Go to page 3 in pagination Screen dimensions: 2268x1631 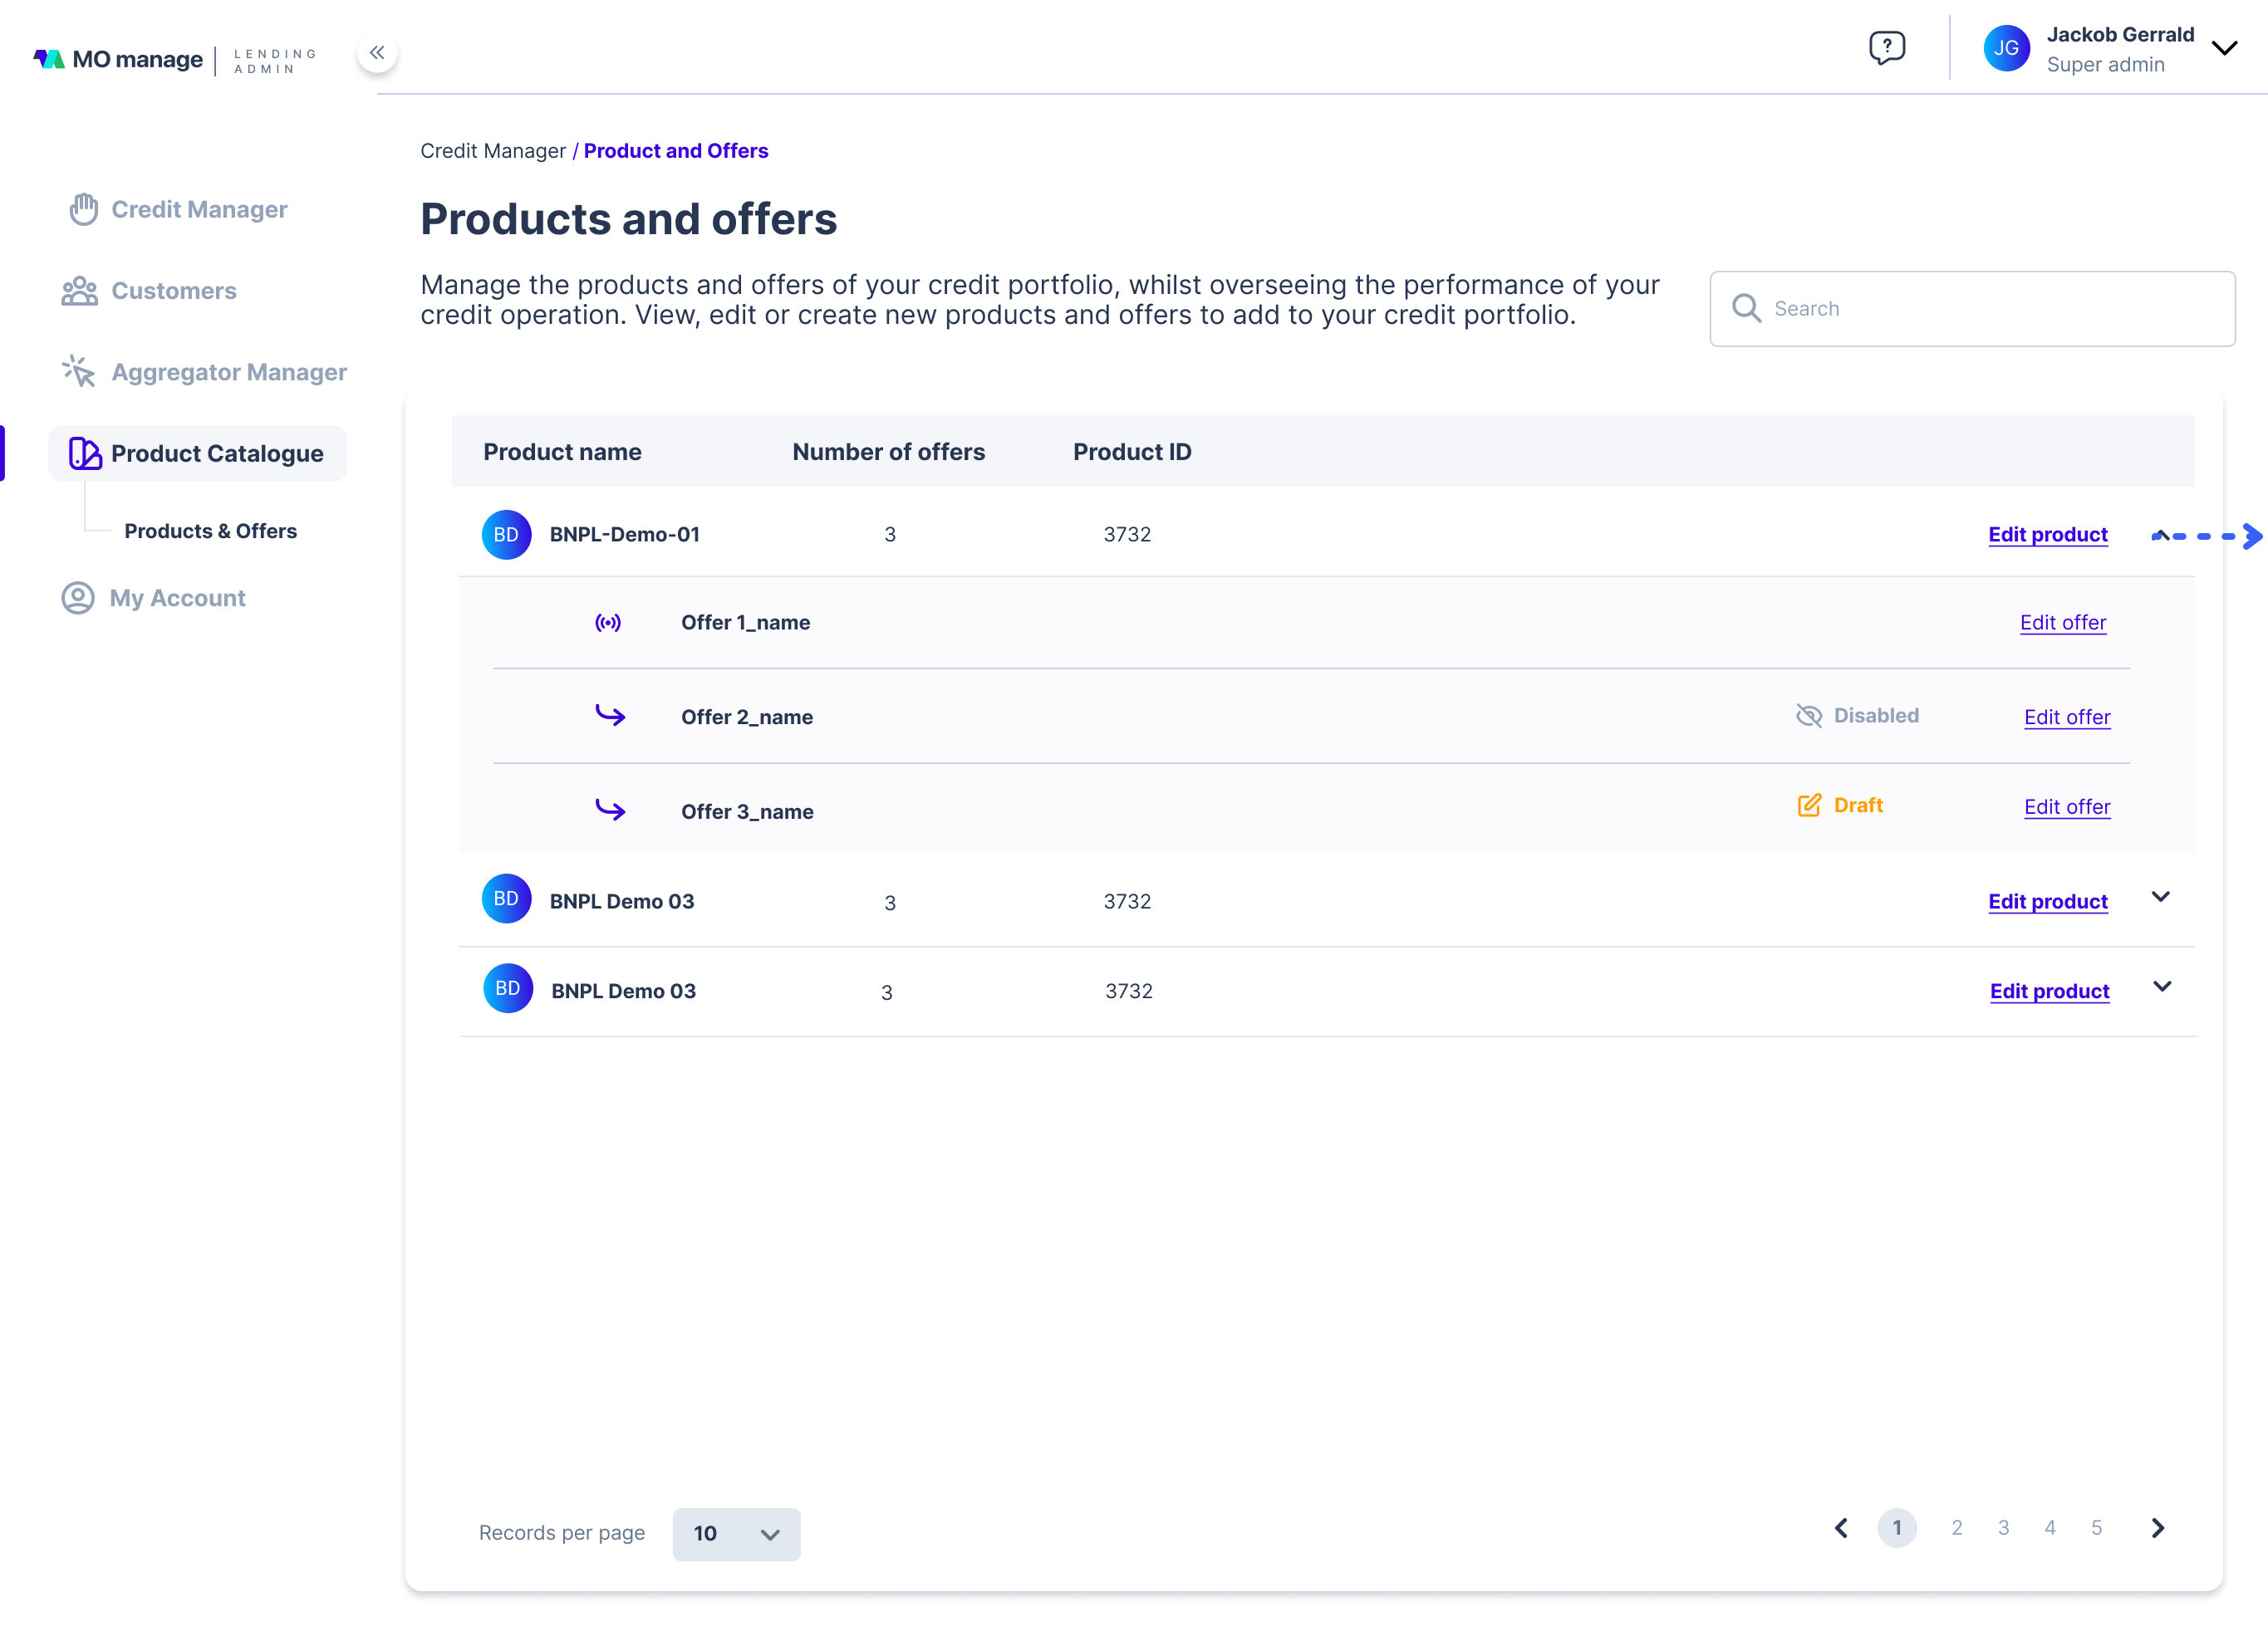pos(2003,1528)
